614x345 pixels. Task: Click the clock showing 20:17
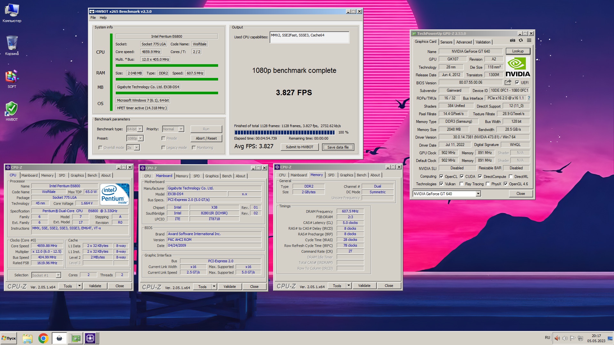596,336
